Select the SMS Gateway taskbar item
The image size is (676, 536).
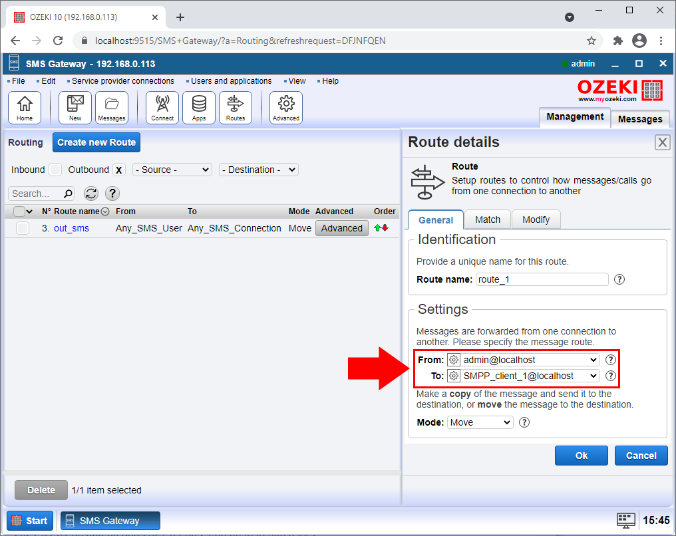click(110, 521)
